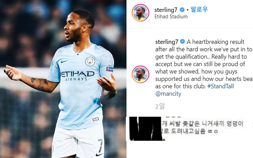Open the Etihad Stadium location link
The image size is (253, 158).
171,17
